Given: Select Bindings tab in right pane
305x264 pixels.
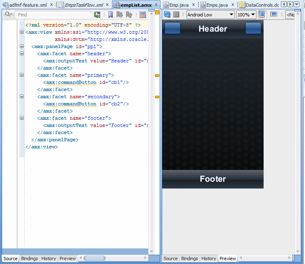Looking at the screenshot, I should click(x=189, y=259).
